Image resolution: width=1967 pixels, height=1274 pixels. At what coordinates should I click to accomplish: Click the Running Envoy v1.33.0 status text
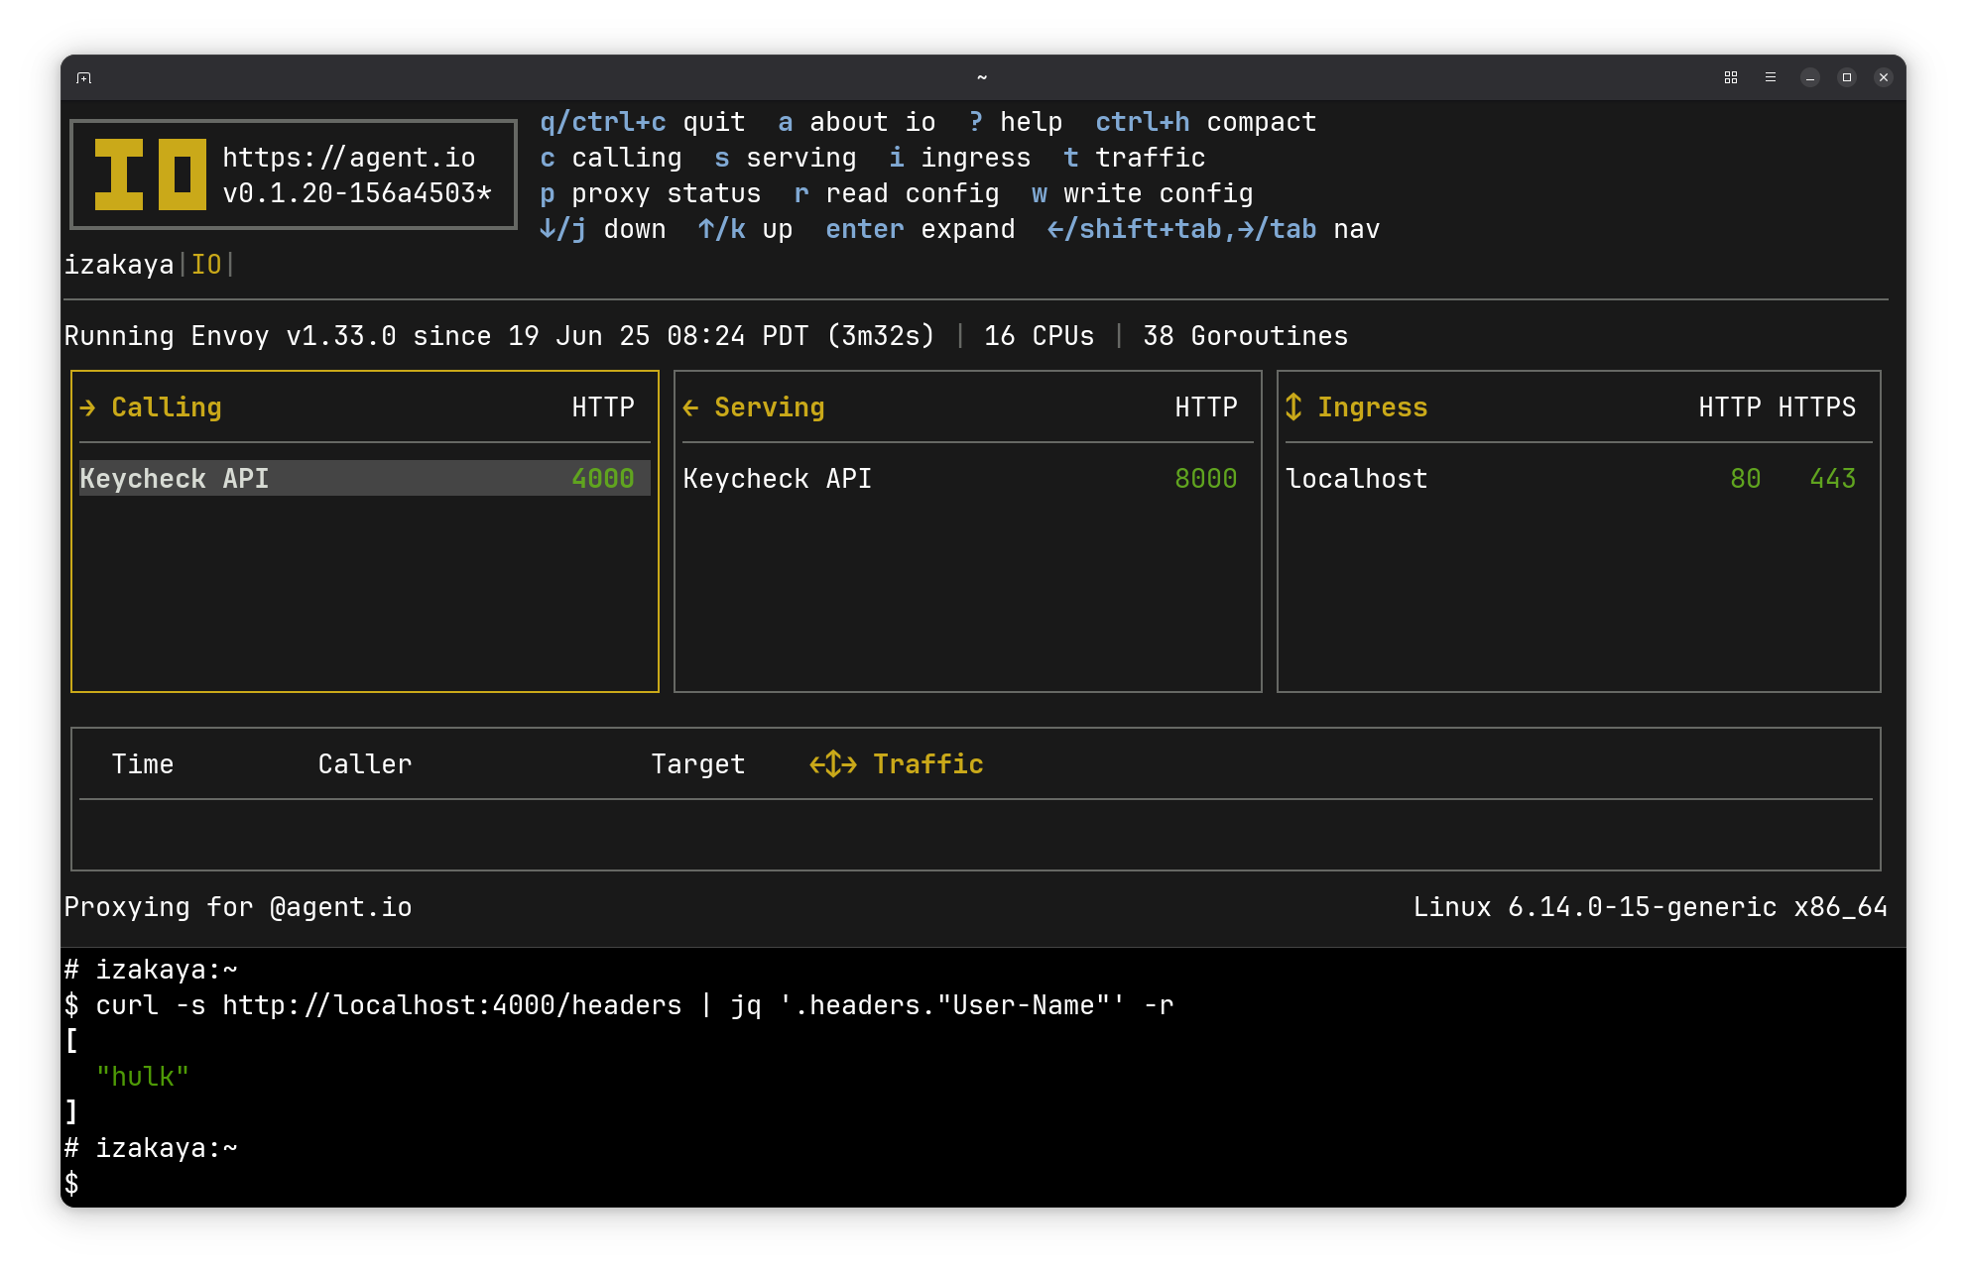(x=500, y=336)
